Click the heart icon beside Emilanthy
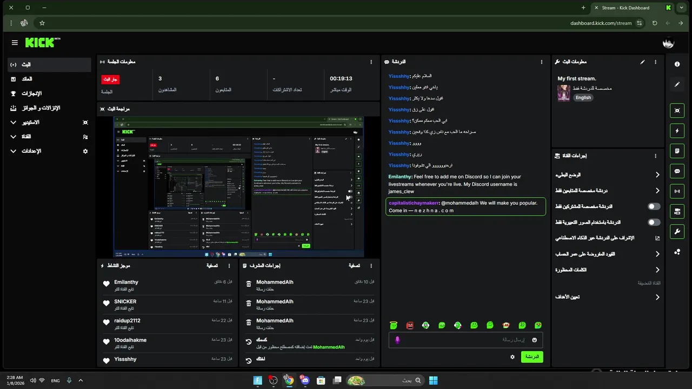This screenshot has height=389, width=692. (x=107, y=284)
